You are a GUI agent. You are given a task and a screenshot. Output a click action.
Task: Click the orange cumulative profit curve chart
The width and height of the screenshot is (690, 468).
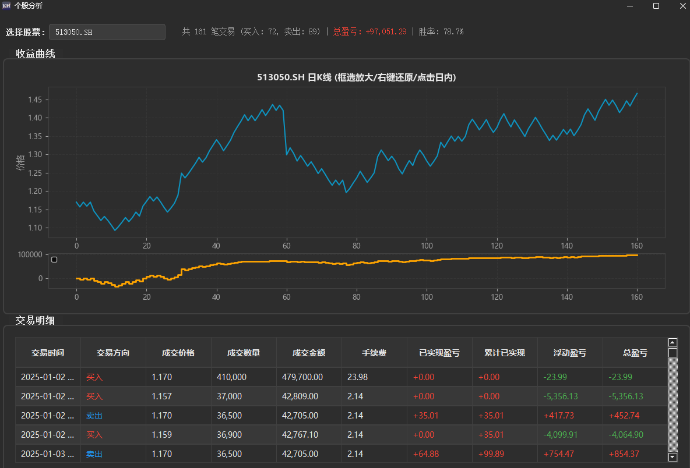tap(356, 271)
